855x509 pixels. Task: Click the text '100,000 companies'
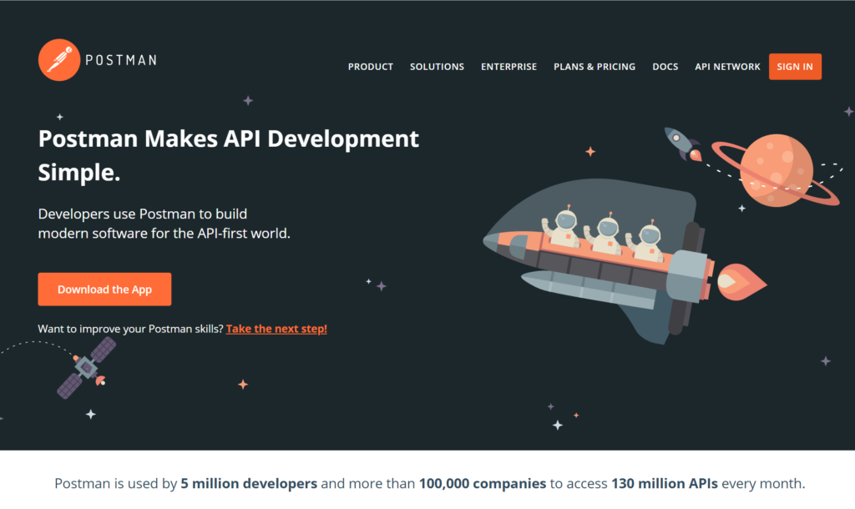[482, 483]
